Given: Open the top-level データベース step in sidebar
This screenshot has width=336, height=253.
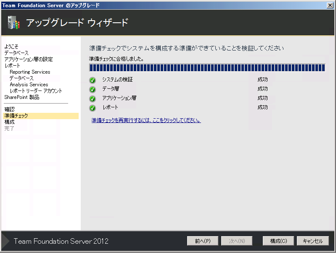Looking at the screenshot, I should coord(16,53).
